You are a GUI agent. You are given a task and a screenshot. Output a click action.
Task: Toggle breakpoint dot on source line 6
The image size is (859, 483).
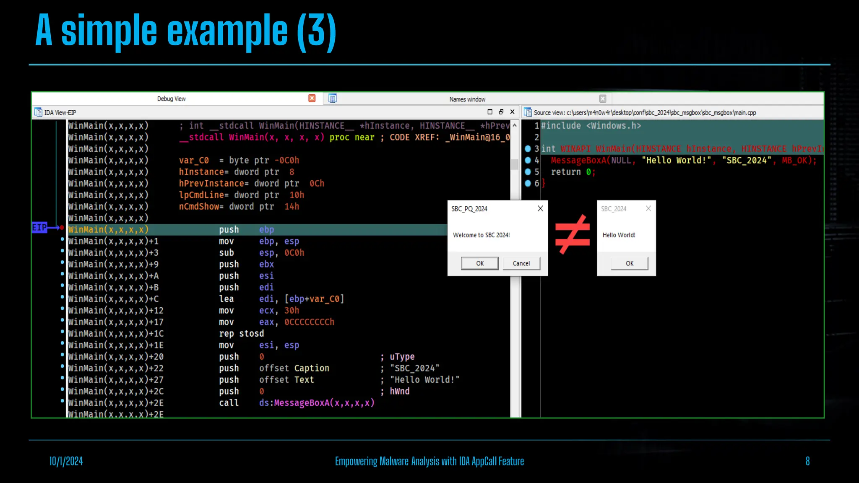[x=528, y=183]
